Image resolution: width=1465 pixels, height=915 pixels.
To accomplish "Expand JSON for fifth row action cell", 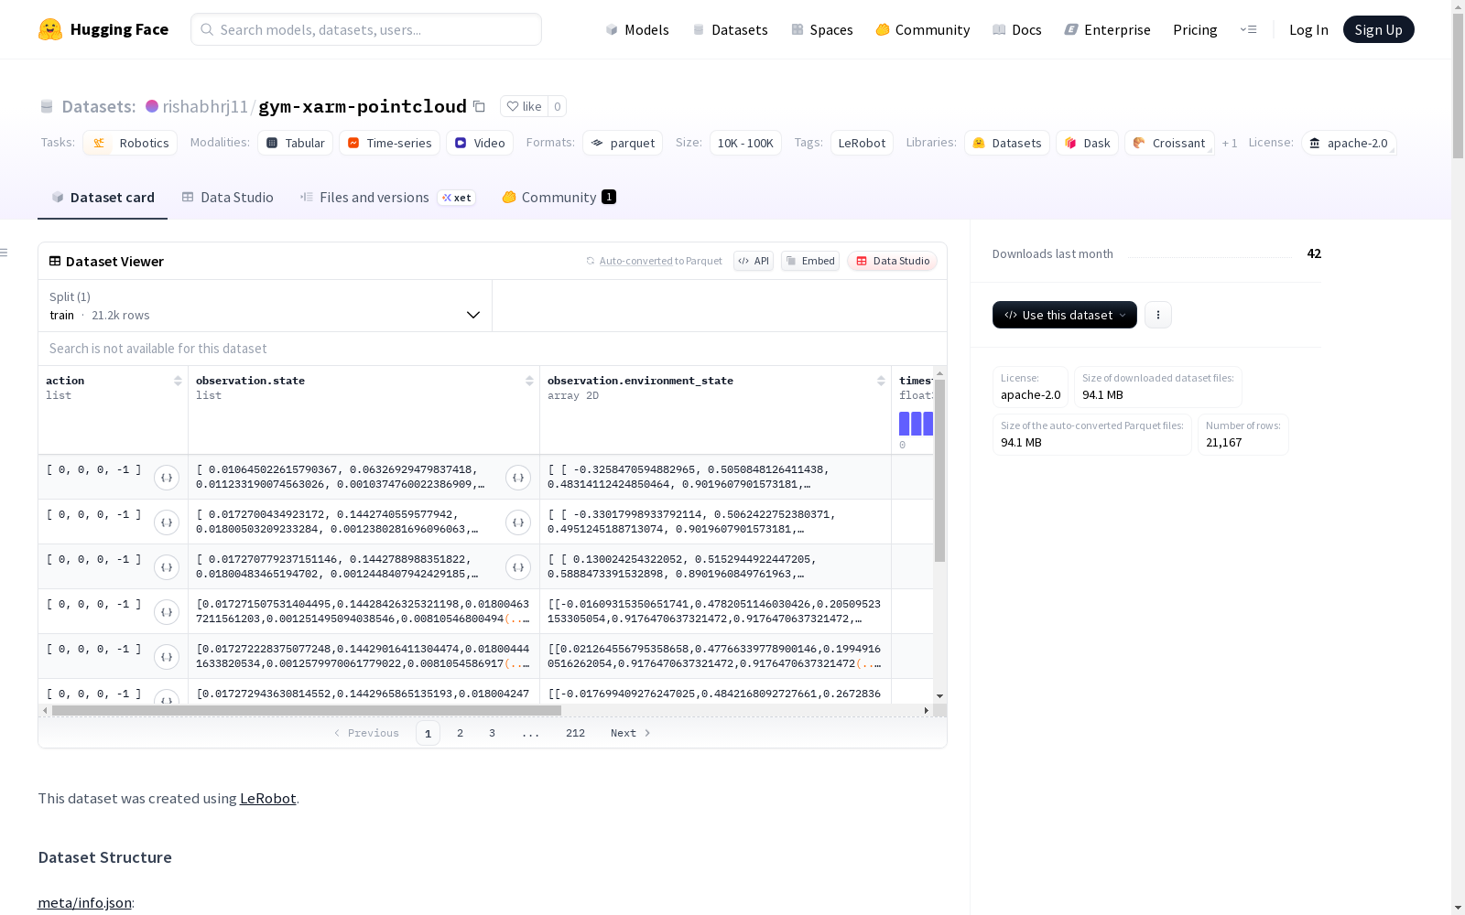I will tap(167, 657).
